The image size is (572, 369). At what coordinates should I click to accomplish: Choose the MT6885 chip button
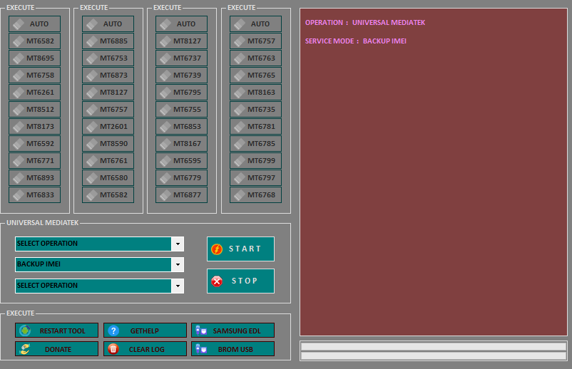click(108, 41)
